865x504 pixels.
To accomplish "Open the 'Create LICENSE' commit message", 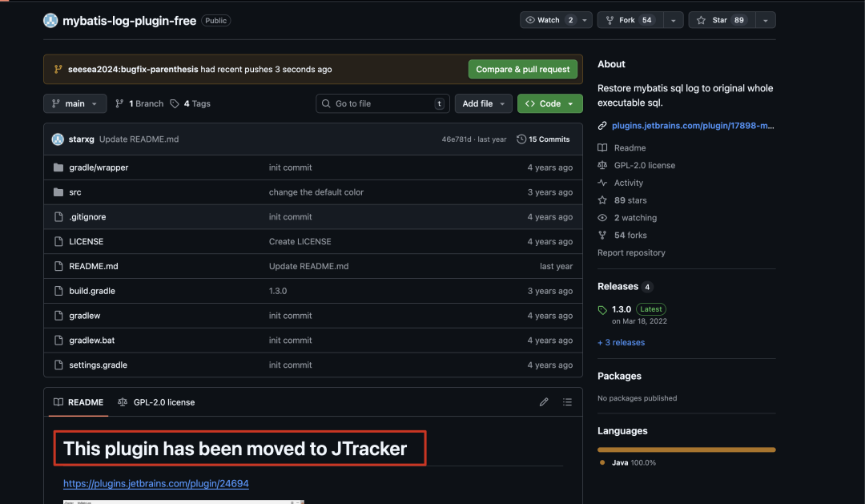I will click(x=300, y=241).
